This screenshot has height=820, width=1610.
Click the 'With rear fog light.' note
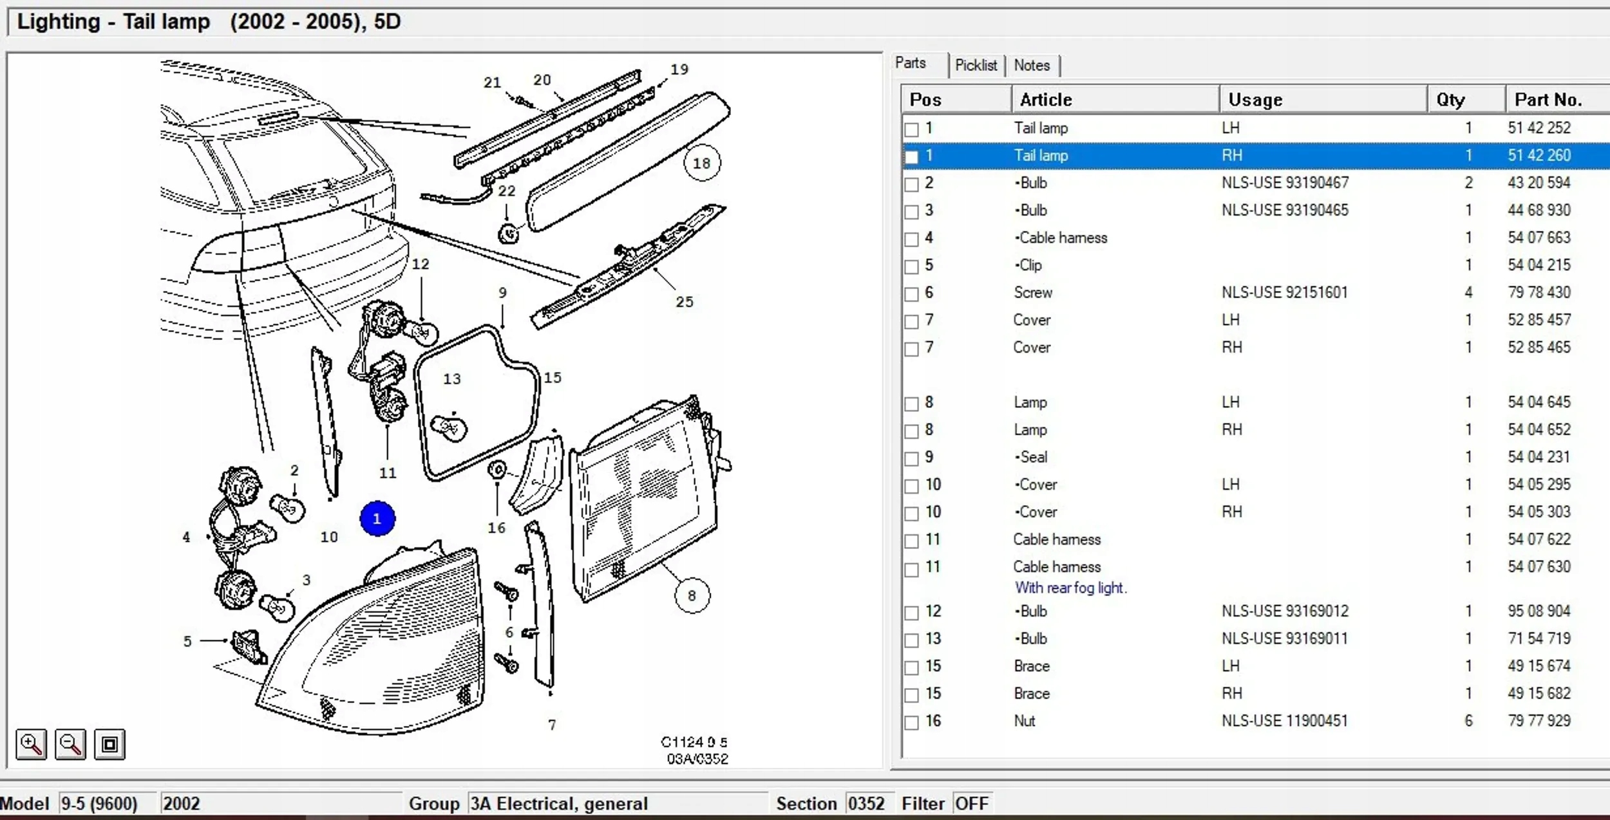click(1070, 588)
